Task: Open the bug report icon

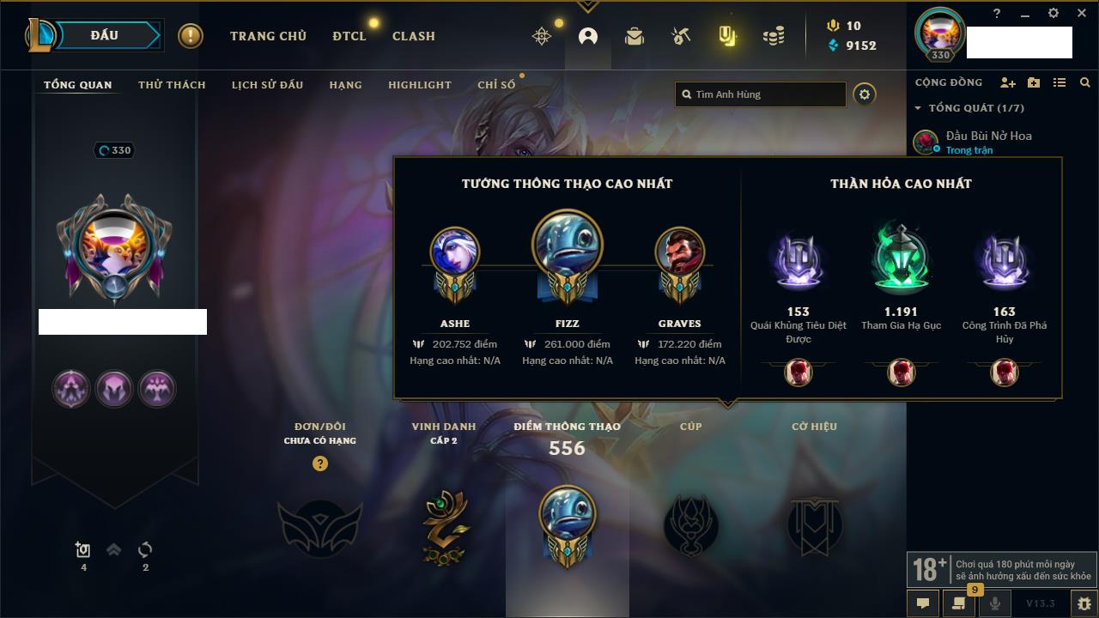Action: click(1084, 603)
